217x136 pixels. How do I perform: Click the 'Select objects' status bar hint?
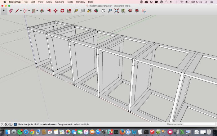click(x=54, y=124)
